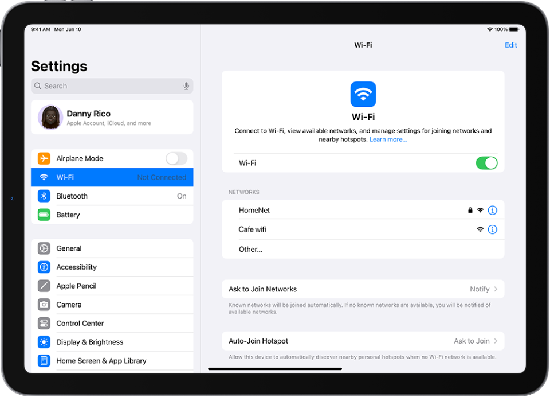Turn off the Wi-Fi switch

pyautogui.click(x=486, y=163)
